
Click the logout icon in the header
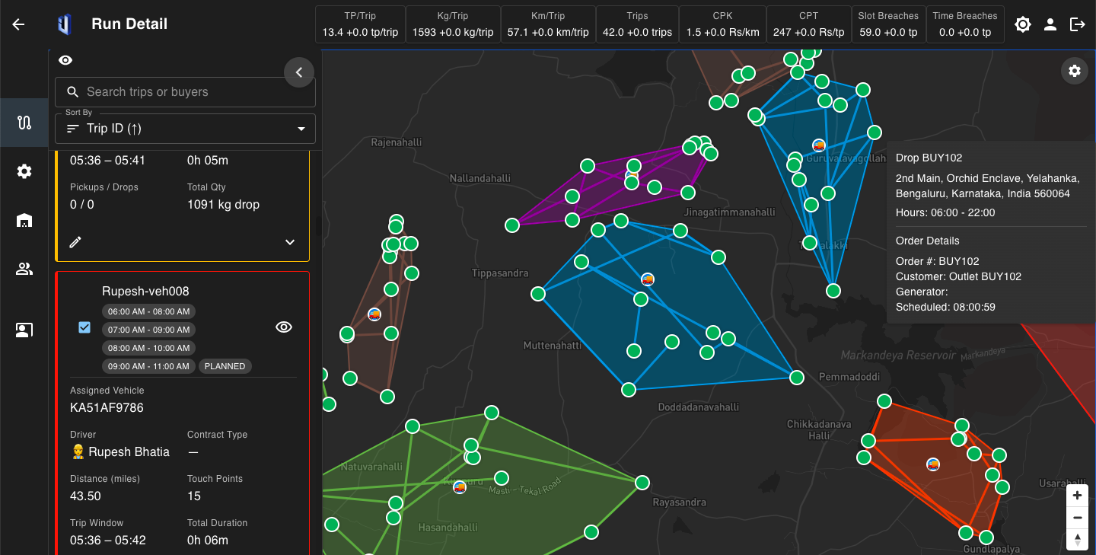(1078, 24)
